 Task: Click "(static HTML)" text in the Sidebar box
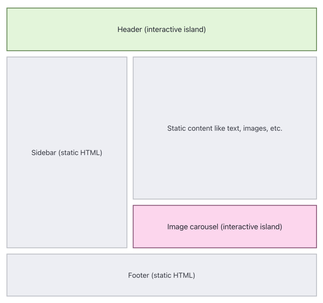pos(80,153)
